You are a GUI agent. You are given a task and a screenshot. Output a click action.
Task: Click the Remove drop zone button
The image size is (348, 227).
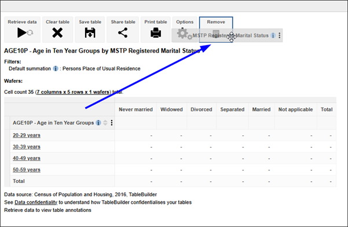point(216,30)
